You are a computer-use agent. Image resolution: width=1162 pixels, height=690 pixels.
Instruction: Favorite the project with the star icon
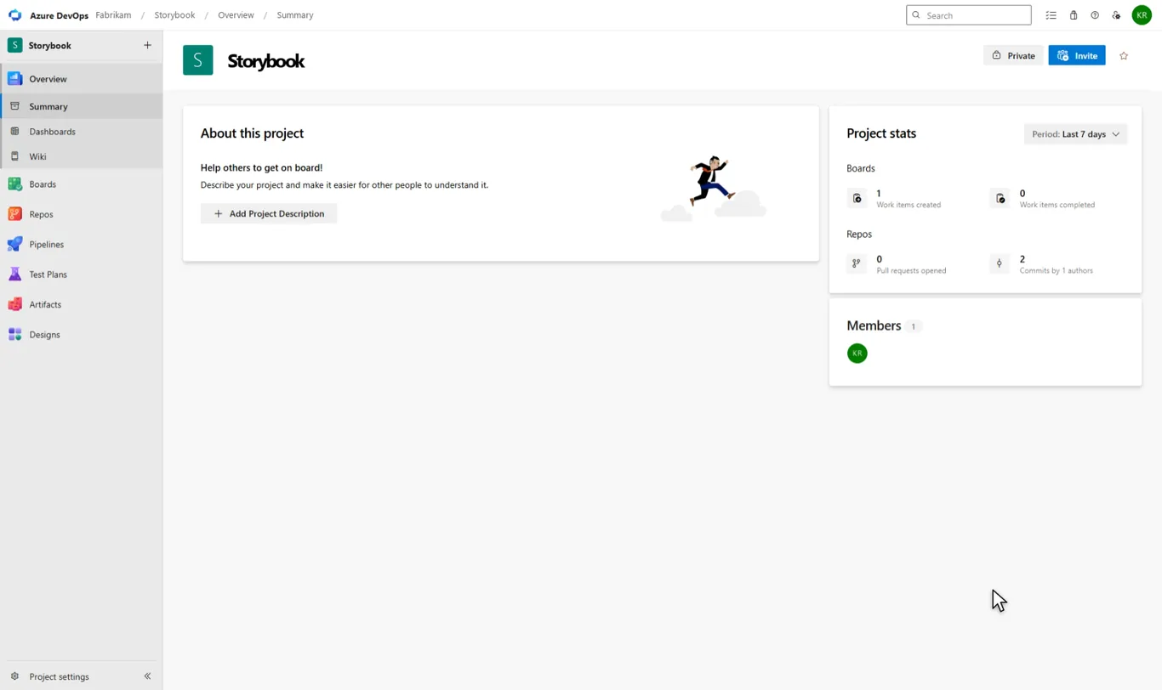[x=1124, y=56]
